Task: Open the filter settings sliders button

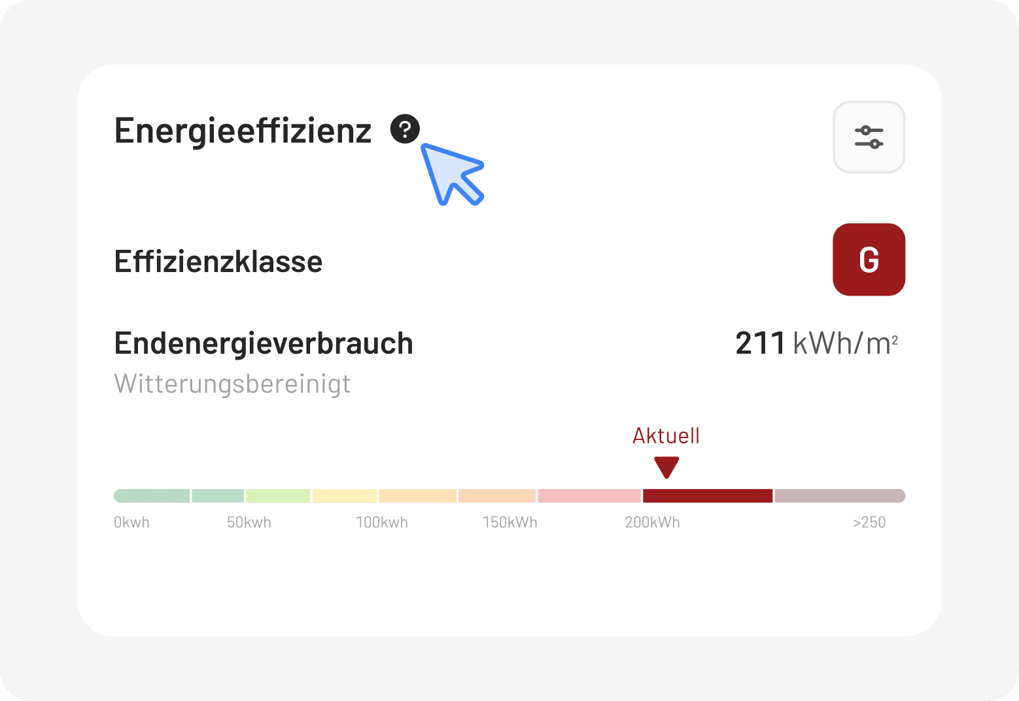Action: pos(869,137)
